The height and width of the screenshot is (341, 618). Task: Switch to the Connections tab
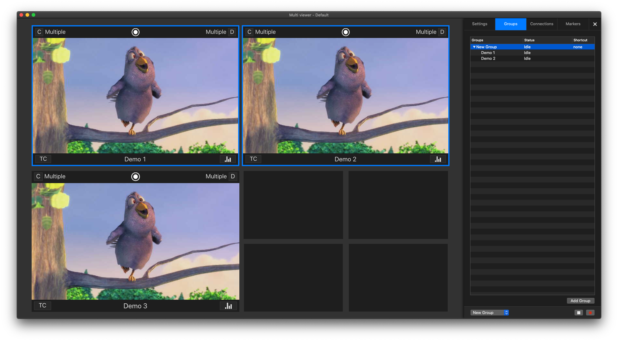click(542, 24)
